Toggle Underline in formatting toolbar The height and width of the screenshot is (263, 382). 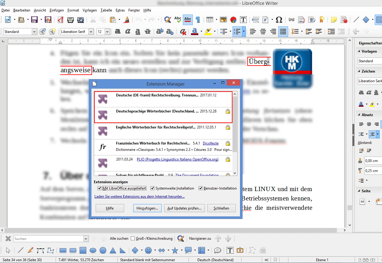point(138,31)
